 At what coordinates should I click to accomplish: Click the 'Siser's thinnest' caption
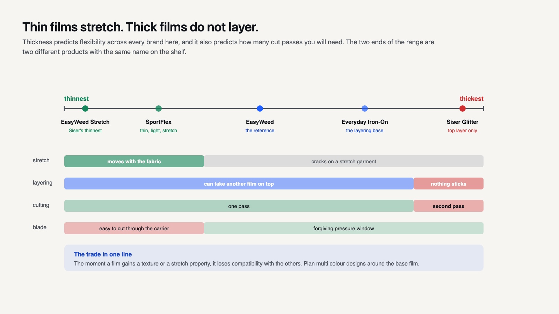point(85,130)
